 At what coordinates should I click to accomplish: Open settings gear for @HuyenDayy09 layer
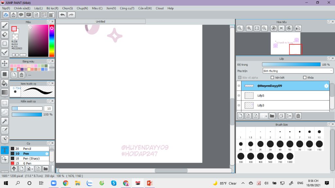pos(326,86)
